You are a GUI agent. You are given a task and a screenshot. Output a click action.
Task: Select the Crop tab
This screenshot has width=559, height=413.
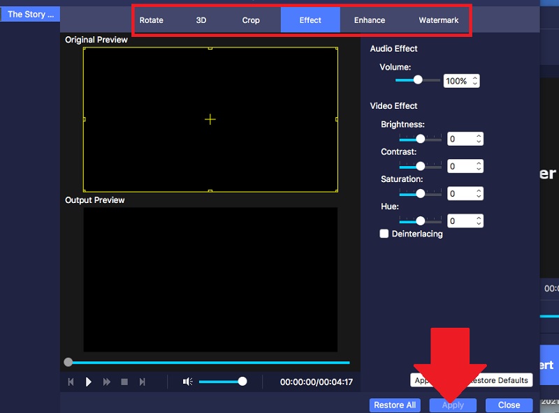(x=251, y=20)
